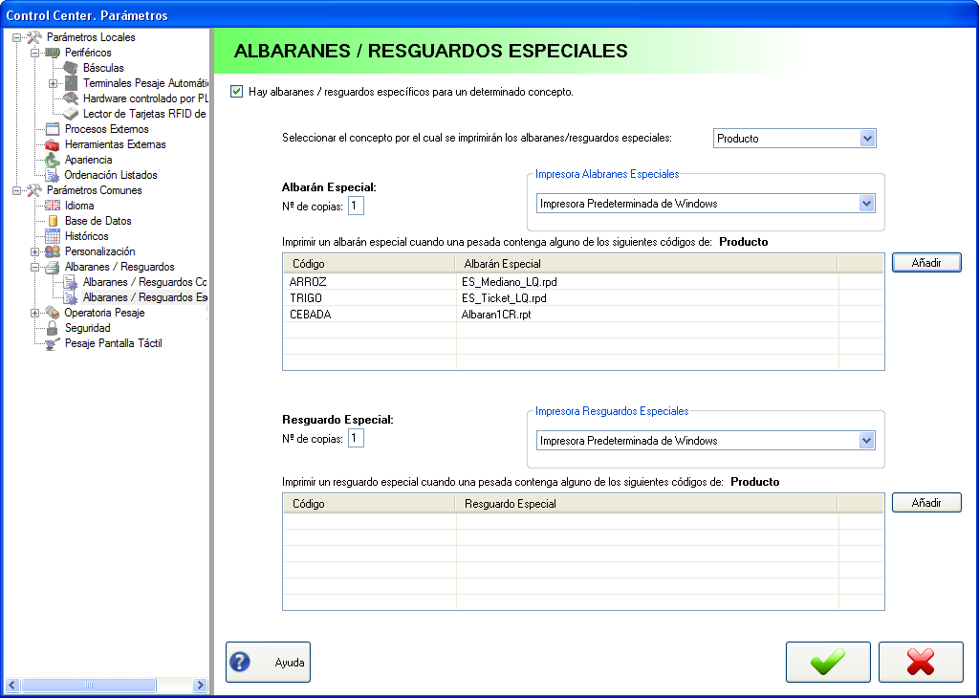Click the Periféricos circuit board icon
The height and width of the screenshot is (698, 979).
tap(53, 53)
